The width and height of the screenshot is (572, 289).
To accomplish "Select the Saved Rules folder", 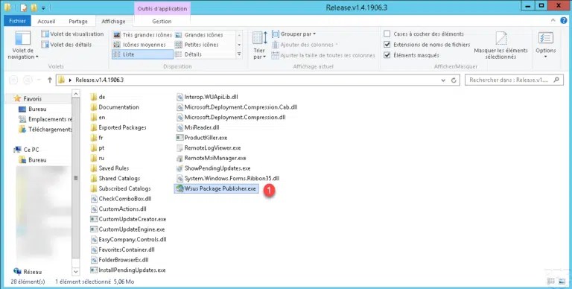I will tap(109, 168).
